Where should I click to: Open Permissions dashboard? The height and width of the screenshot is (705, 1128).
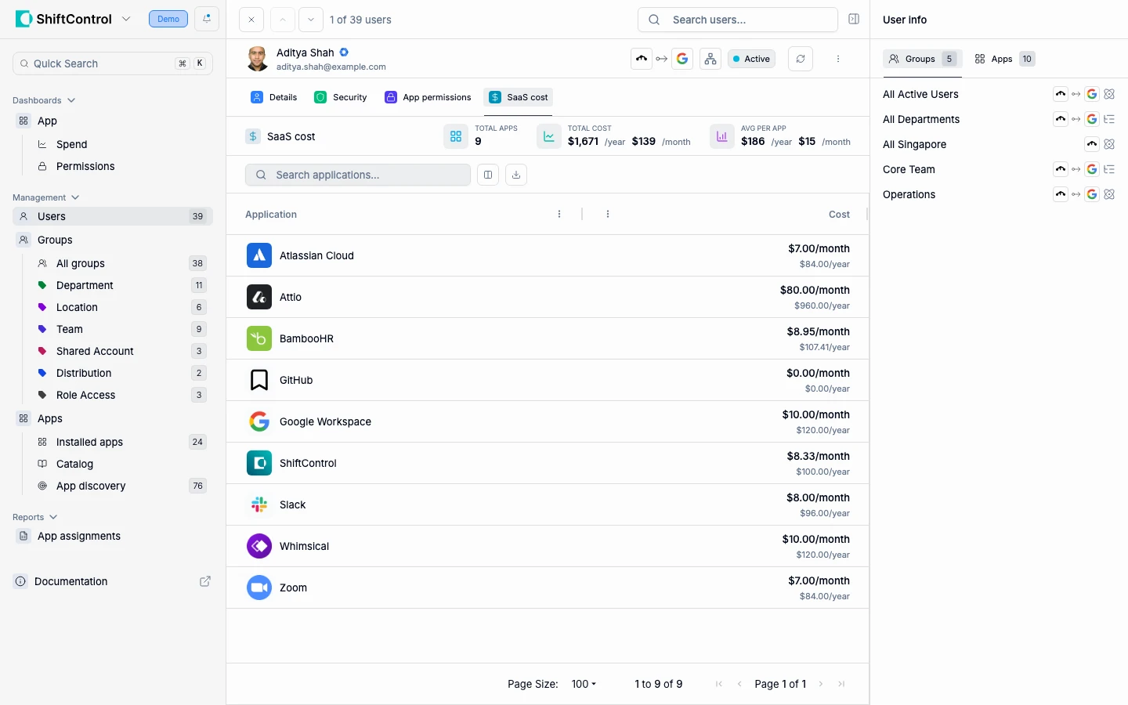(x=85, y=166)
